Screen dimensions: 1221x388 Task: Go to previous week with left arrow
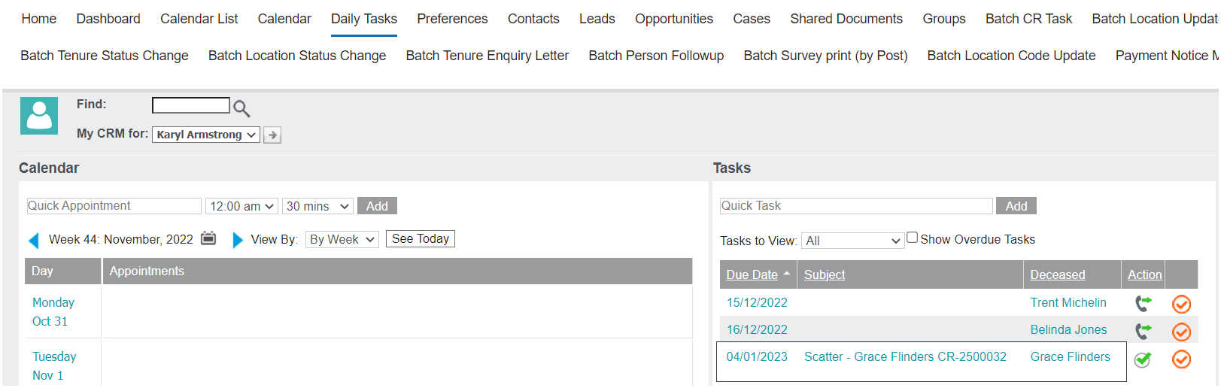click(33, 241)
